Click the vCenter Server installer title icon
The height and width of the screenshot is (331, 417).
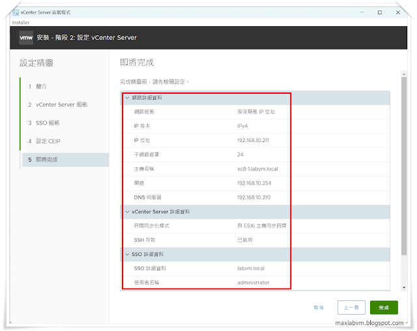pos(16,12)
